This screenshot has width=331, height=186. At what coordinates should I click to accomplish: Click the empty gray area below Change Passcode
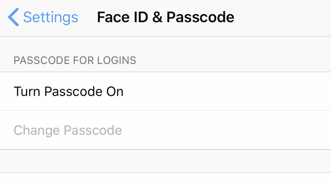tap(165, 161)
